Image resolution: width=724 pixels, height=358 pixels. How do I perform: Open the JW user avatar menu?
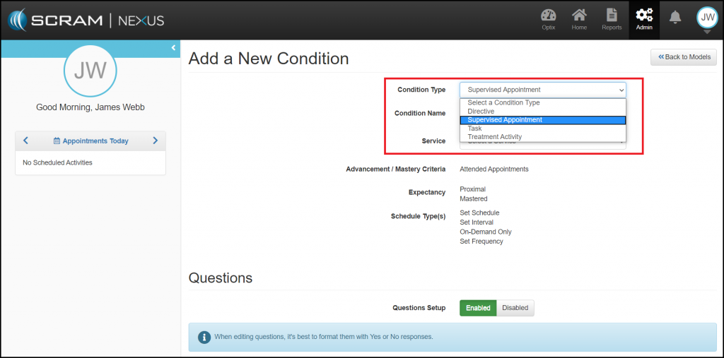point(707,18)
